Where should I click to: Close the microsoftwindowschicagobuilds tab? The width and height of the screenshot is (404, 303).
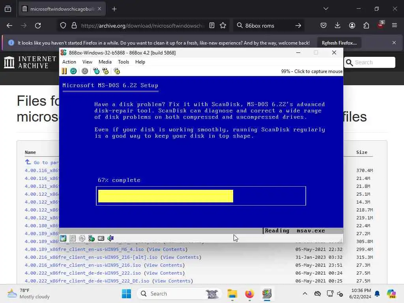click(x=99, y=9)
